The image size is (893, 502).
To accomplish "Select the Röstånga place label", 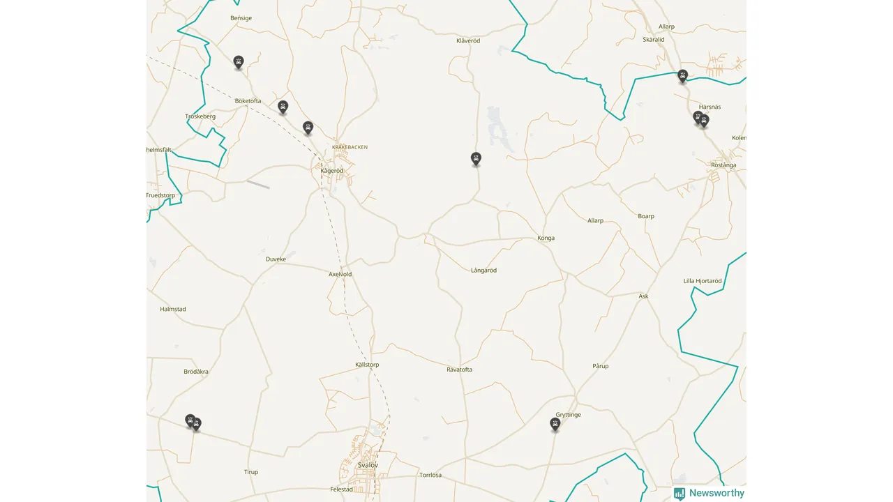I will [x=723, y=165].
